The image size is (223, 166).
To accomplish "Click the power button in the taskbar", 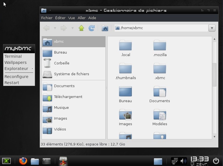I will coord(216,161).
